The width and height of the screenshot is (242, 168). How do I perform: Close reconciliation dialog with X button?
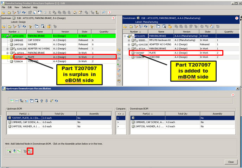(238, 88)
